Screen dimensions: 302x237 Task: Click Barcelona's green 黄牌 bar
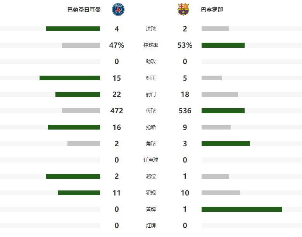242,209
